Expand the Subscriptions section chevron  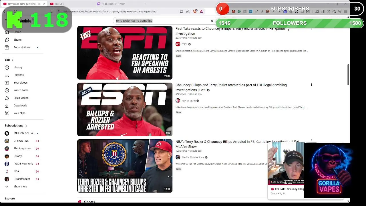coord(26,126)
